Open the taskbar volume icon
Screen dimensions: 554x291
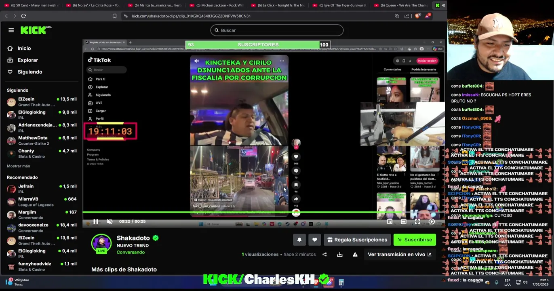point(525,282)
